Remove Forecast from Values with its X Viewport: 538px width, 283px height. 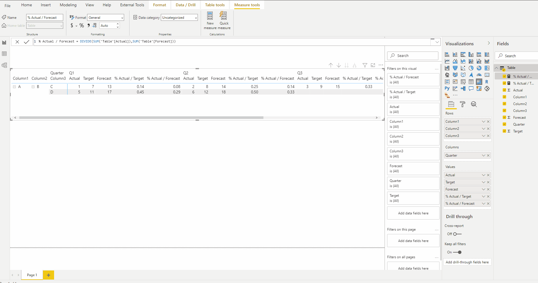coord(488,189)
